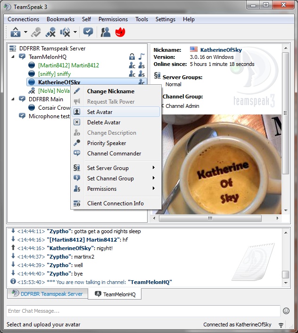Select user [sniffy] sniffy
The height and width of the screenshot is (333, 298).
[x=54, y=74]
